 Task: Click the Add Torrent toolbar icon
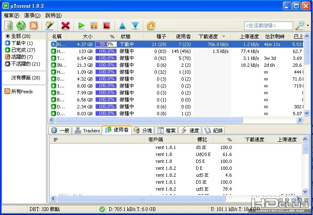pos(9,26)
